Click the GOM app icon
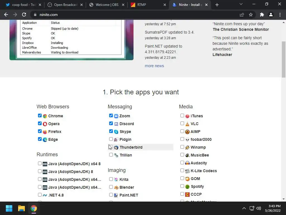Image resolution: width=286 pixels, height=215 pixels. pos(187,179)
